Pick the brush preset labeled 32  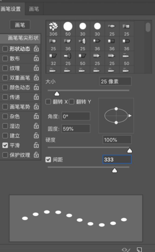point(53,58)
